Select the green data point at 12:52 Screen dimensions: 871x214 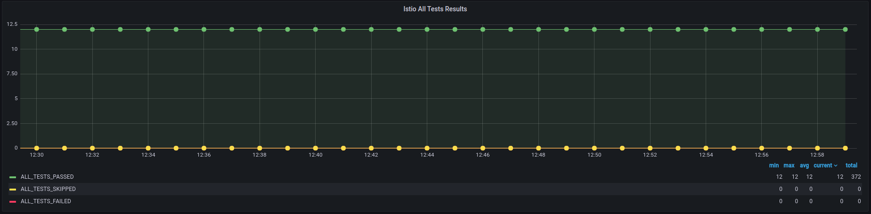tap(650, 30)
